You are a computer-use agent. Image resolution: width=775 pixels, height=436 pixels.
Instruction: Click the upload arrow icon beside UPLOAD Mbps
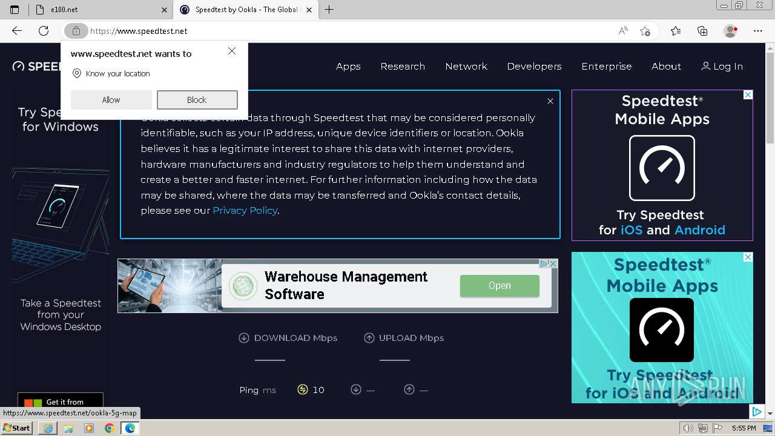pos(369,338)
